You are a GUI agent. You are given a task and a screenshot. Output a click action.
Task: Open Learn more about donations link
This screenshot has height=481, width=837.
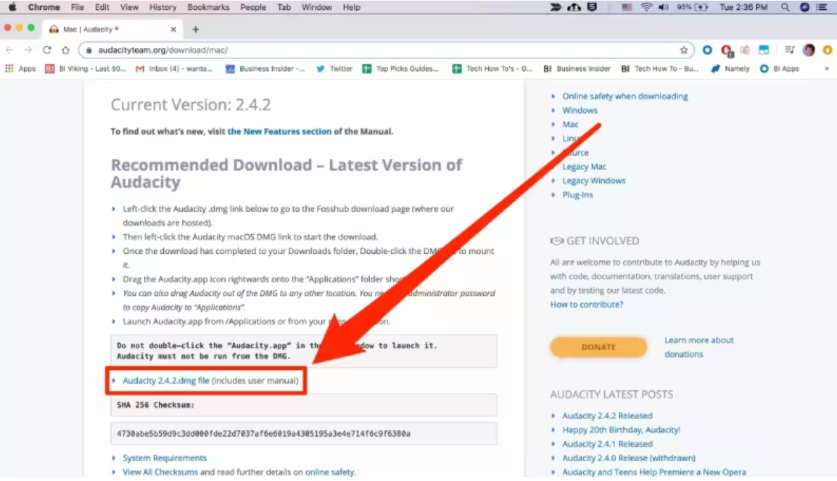coord(698,347)
